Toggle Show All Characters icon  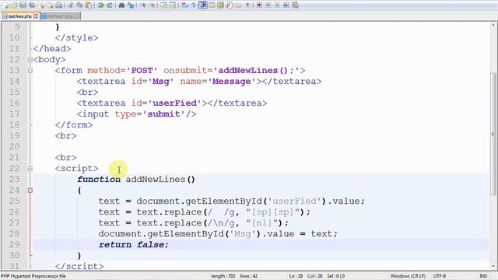194,5
